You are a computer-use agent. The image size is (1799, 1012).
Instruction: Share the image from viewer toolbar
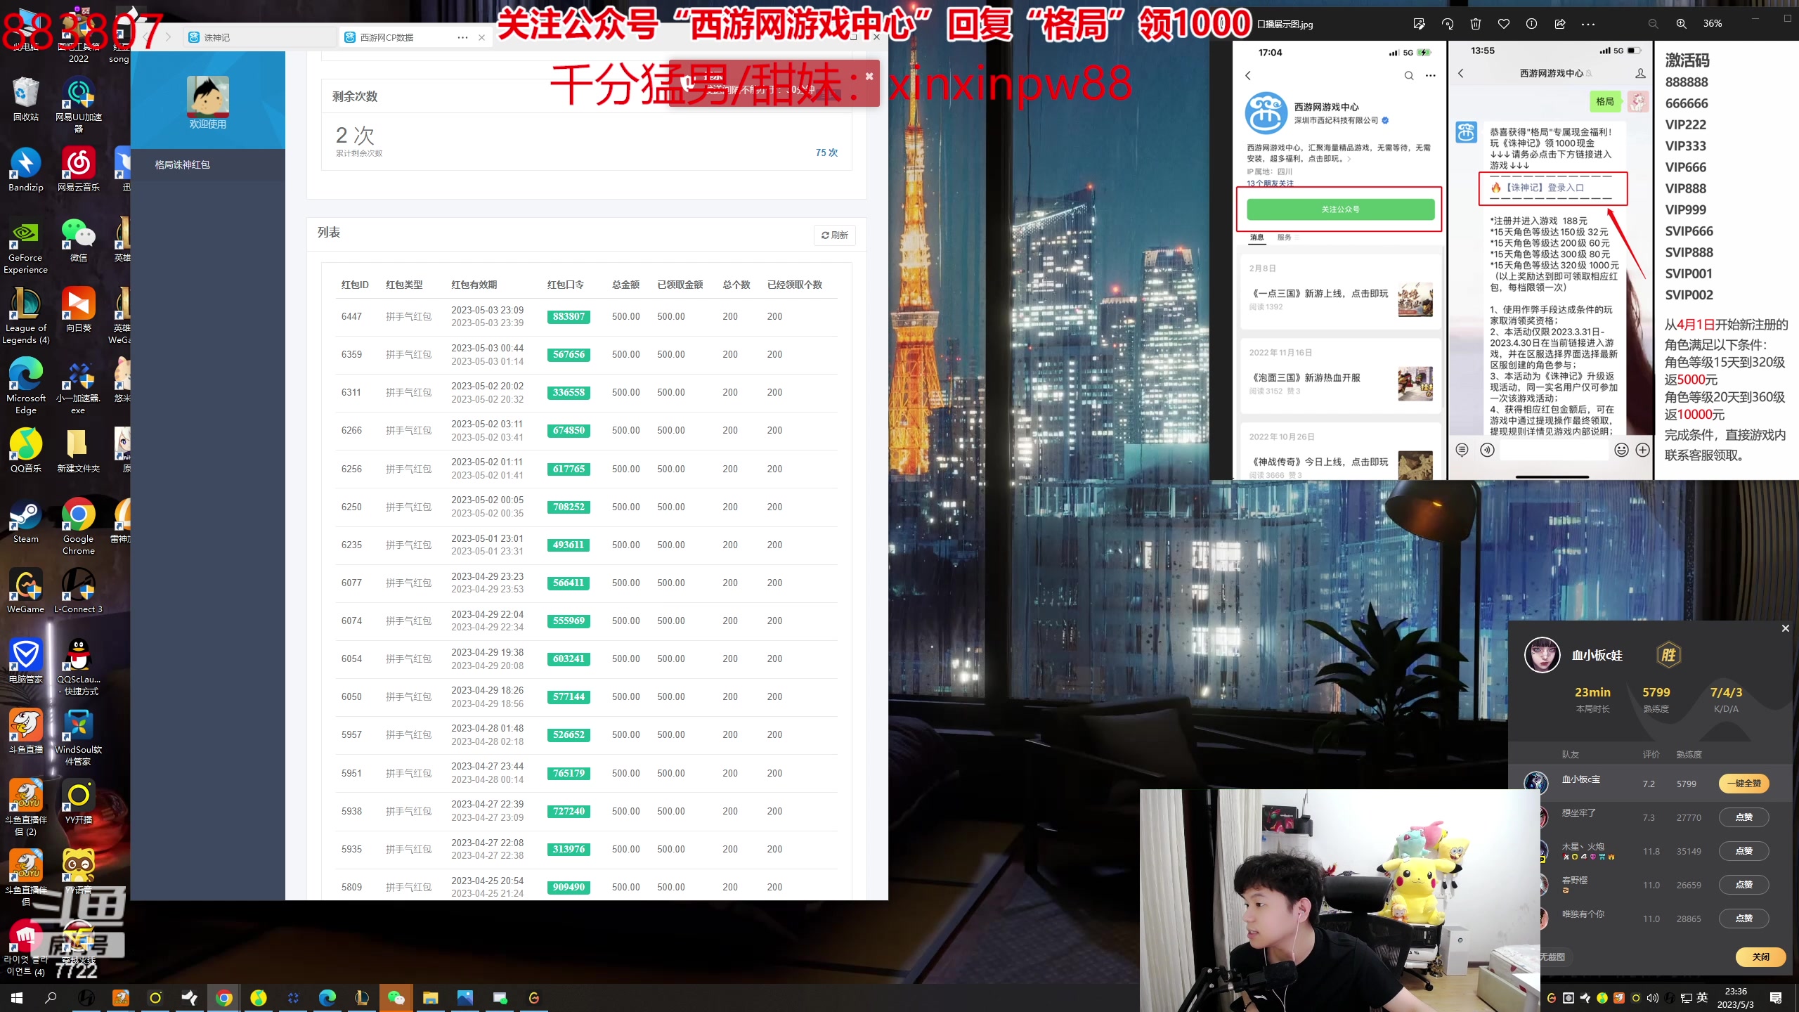(1560, 24)
